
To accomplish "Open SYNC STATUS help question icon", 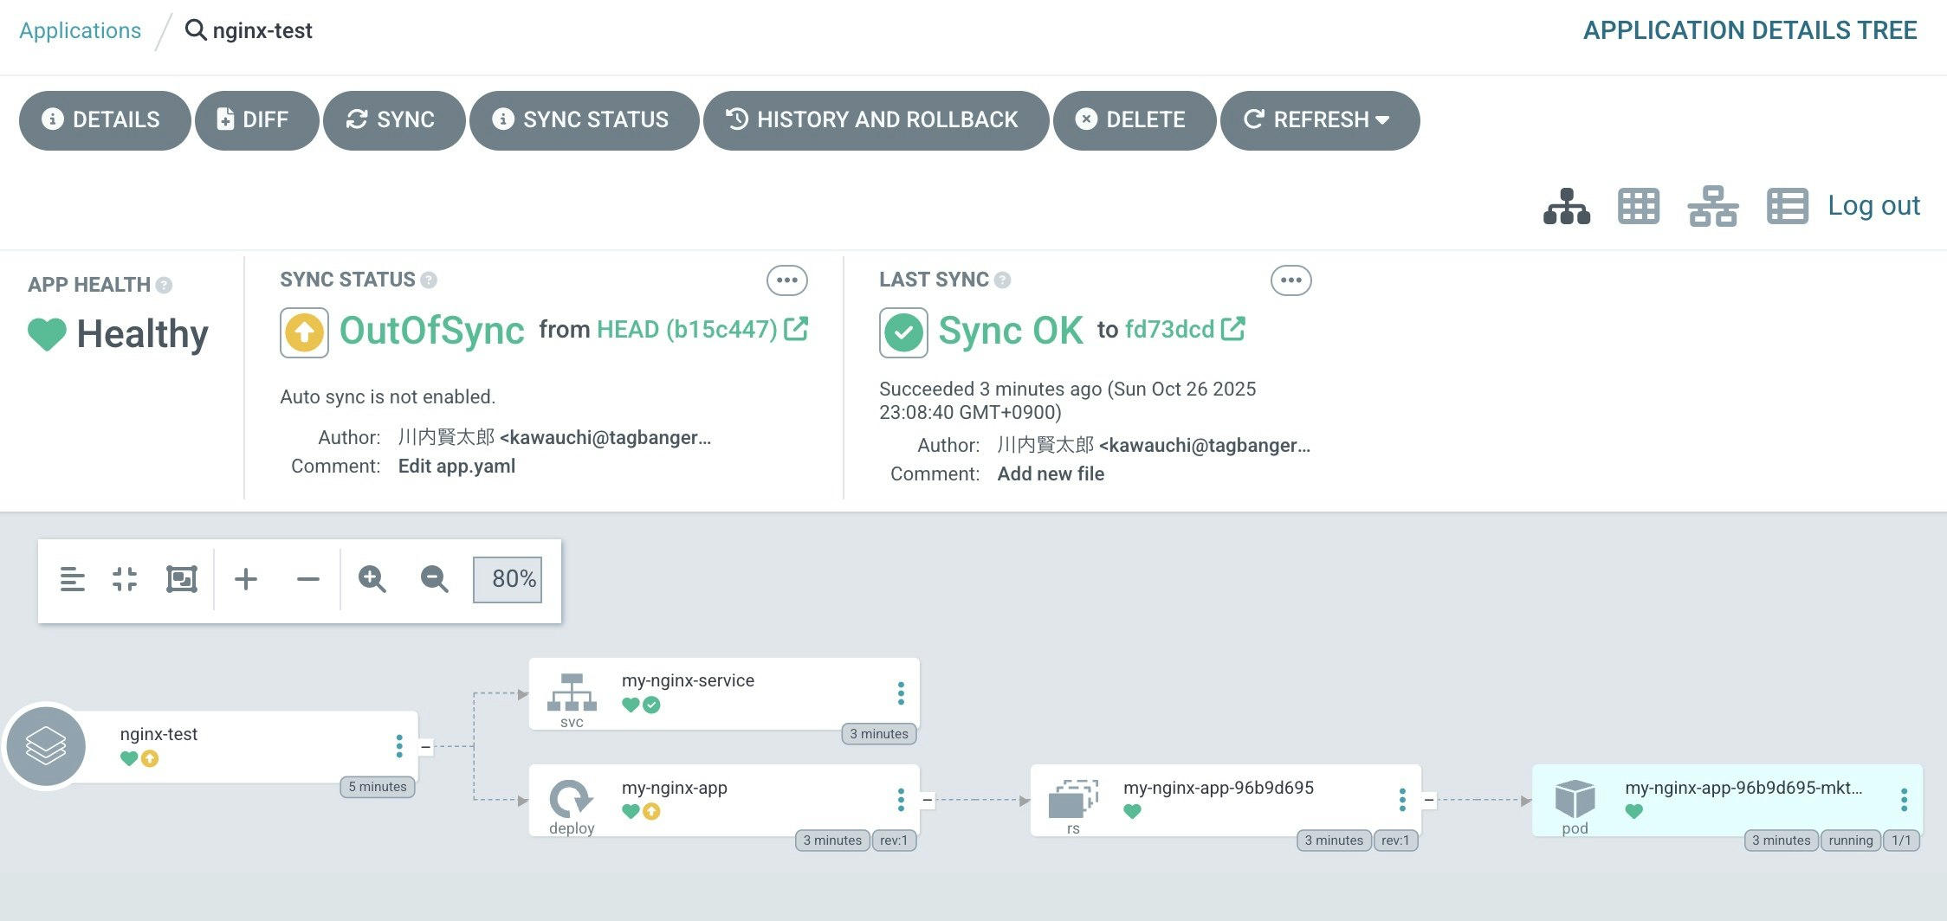I will 429,280.
